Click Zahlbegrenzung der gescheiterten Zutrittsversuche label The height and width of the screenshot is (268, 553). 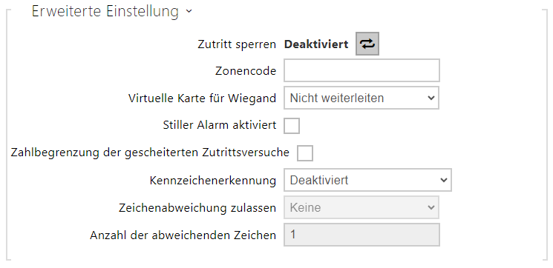(150, 153)
